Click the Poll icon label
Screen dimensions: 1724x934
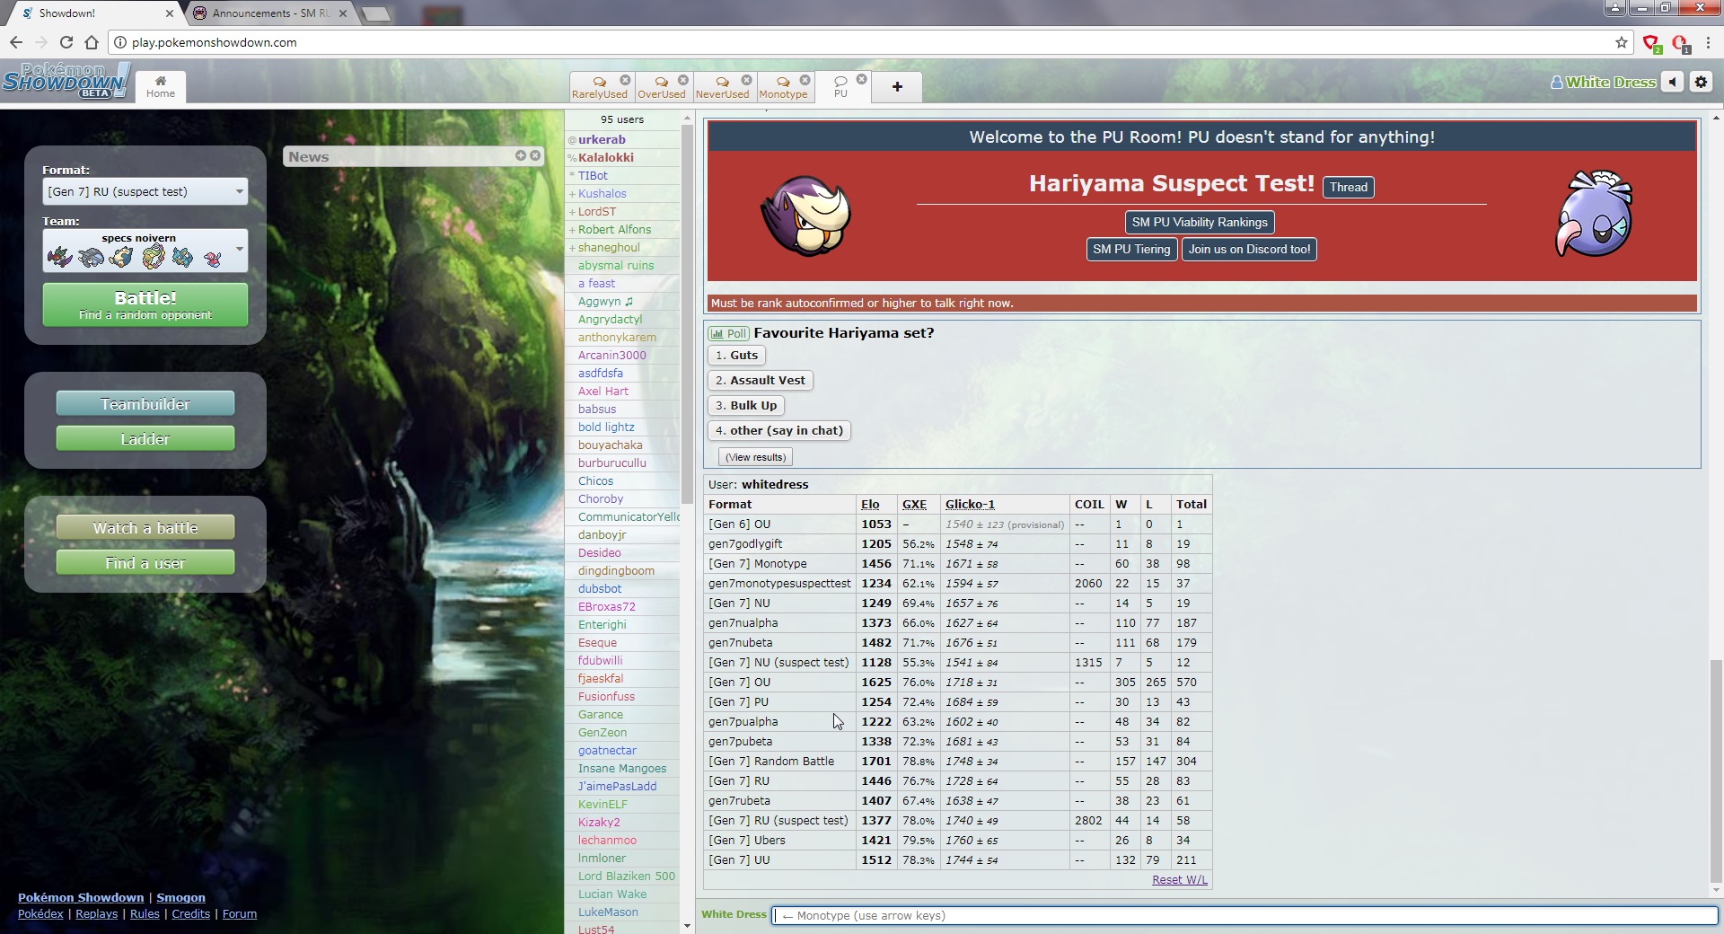pos(728,333)
